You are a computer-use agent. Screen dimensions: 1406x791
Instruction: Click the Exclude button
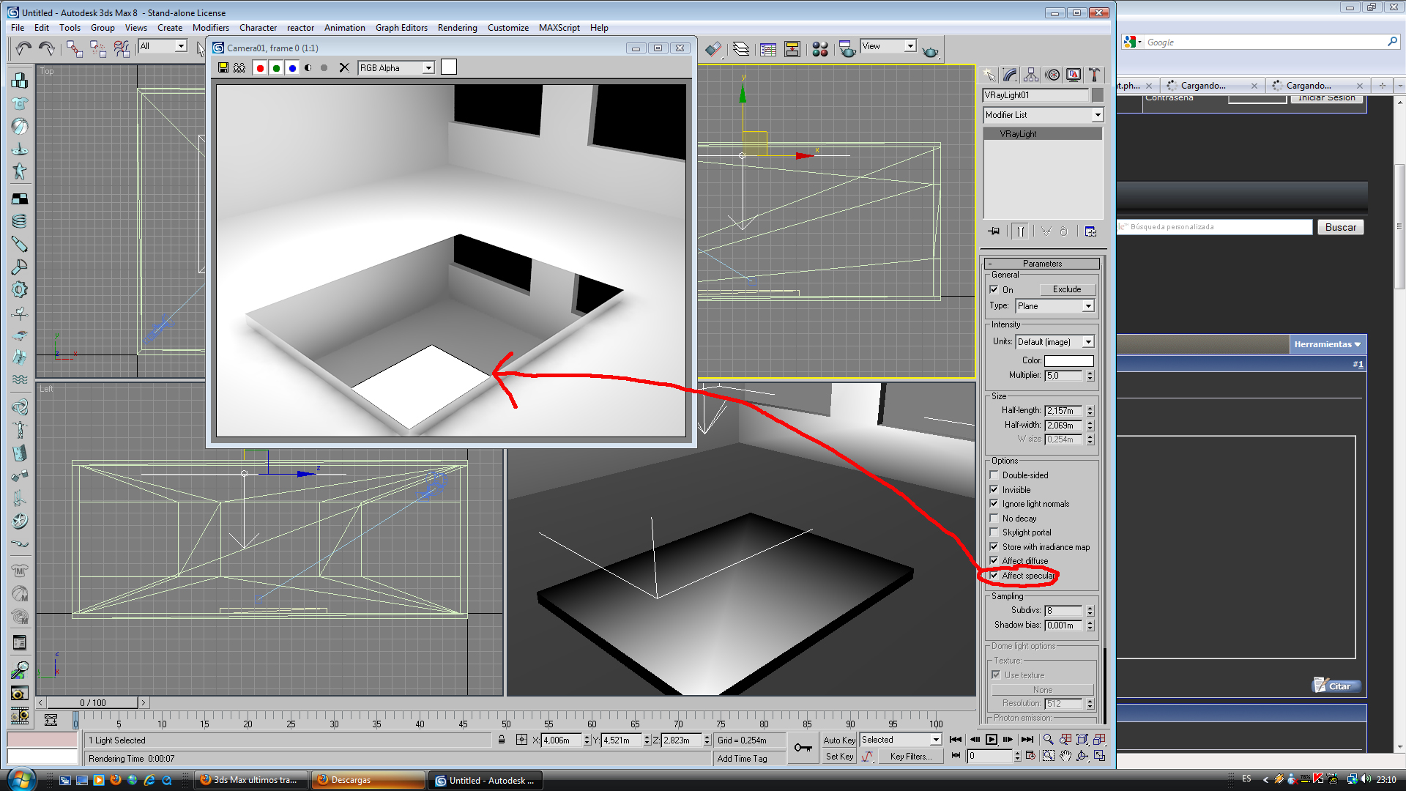pos(1066,289)
